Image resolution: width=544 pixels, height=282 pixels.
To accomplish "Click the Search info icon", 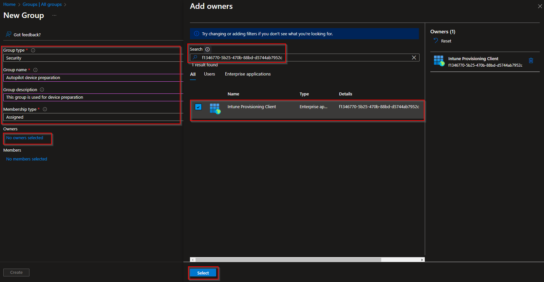I will (207, 49).
